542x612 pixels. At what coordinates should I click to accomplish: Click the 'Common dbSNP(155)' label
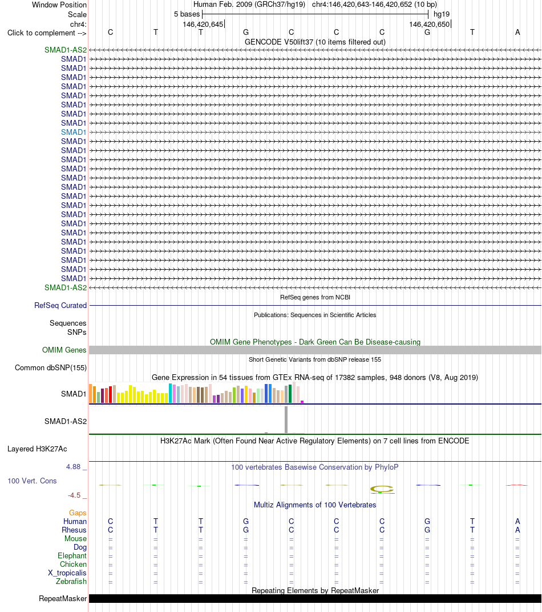[51, 367]
